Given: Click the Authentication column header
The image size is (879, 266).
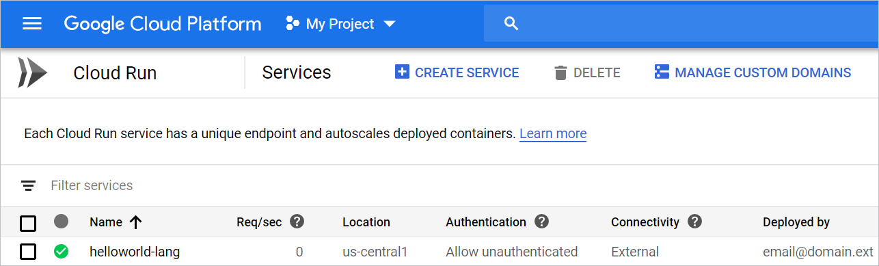Looking at the screenshot, I should click(x=486, y=222).
